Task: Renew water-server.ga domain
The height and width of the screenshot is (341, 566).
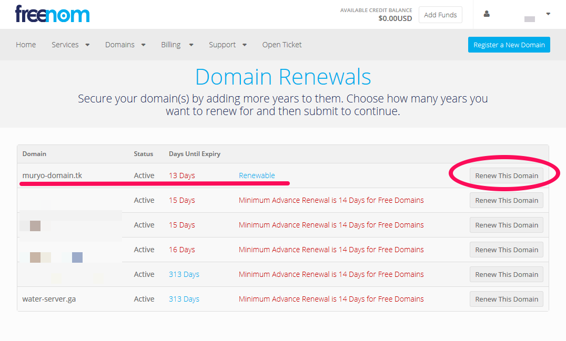Action: coord(507,299)
